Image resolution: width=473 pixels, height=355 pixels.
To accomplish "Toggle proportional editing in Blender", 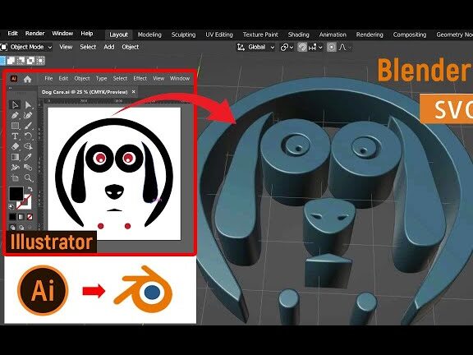I will coord(331,48).
